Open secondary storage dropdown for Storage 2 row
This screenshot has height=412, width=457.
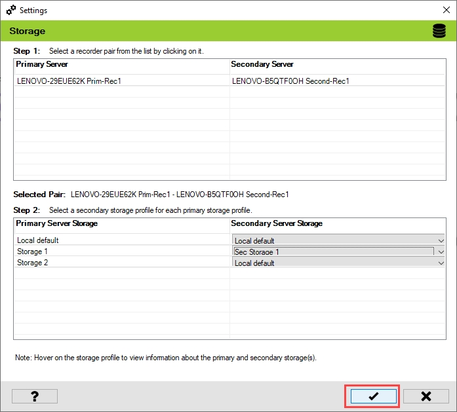(x=441, y=263)
